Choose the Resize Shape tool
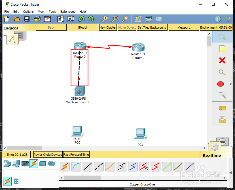Screen dimensions: 235x190 [x=222, y=95]
